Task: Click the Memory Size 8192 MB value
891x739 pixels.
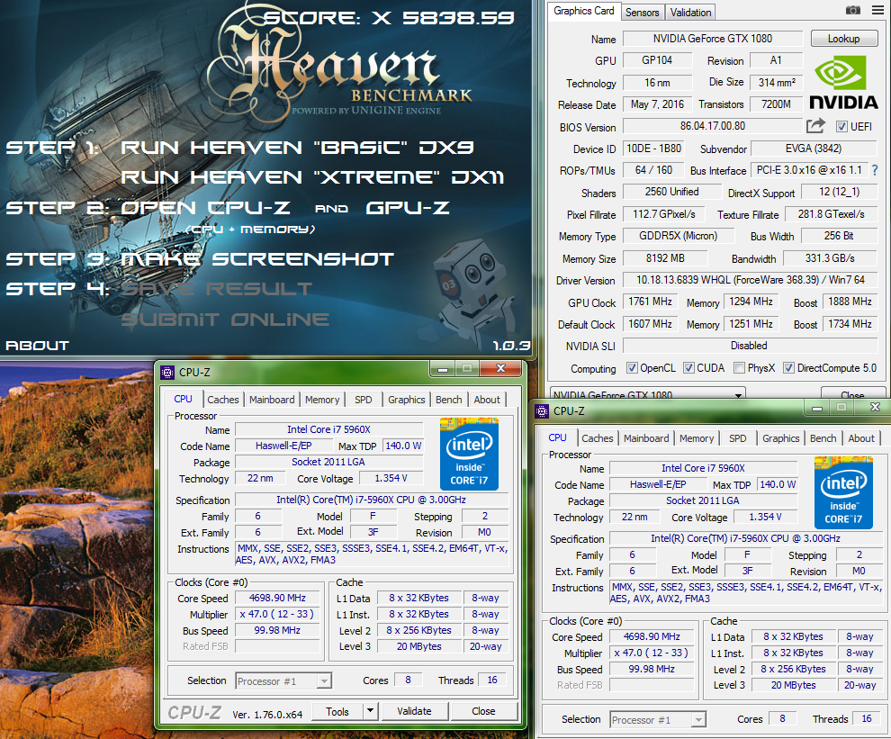Action: coord(665,258)
